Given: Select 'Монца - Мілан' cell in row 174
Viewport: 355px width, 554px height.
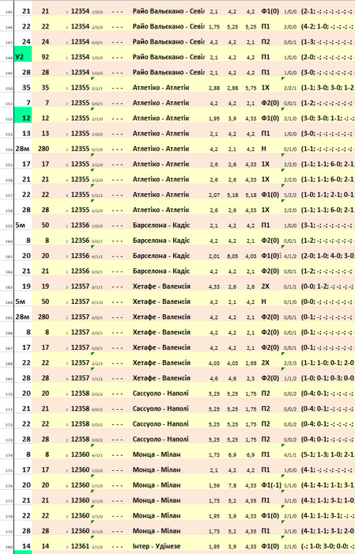Looking at the screenshot, I should point(157,455).
